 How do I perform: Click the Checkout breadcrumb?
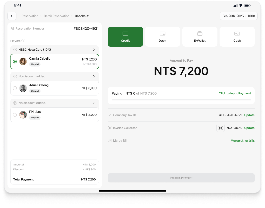pos(82,16)
